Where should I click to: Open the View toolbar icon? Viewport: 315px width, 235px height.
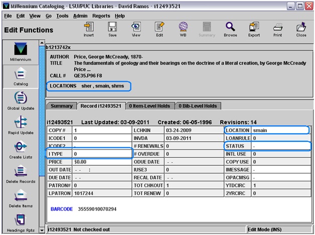[x=136, y=29]
